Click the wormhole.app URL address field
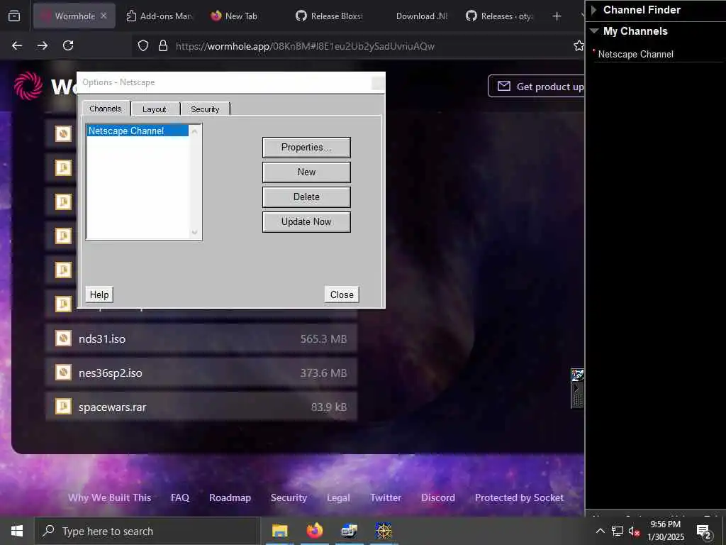726x545 pixels. pyautogui.click(x=305, y=46)
